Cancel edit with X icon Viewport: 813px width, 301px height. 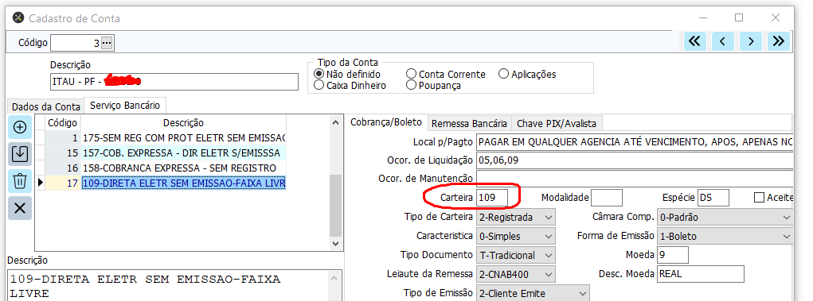[20, 208]
